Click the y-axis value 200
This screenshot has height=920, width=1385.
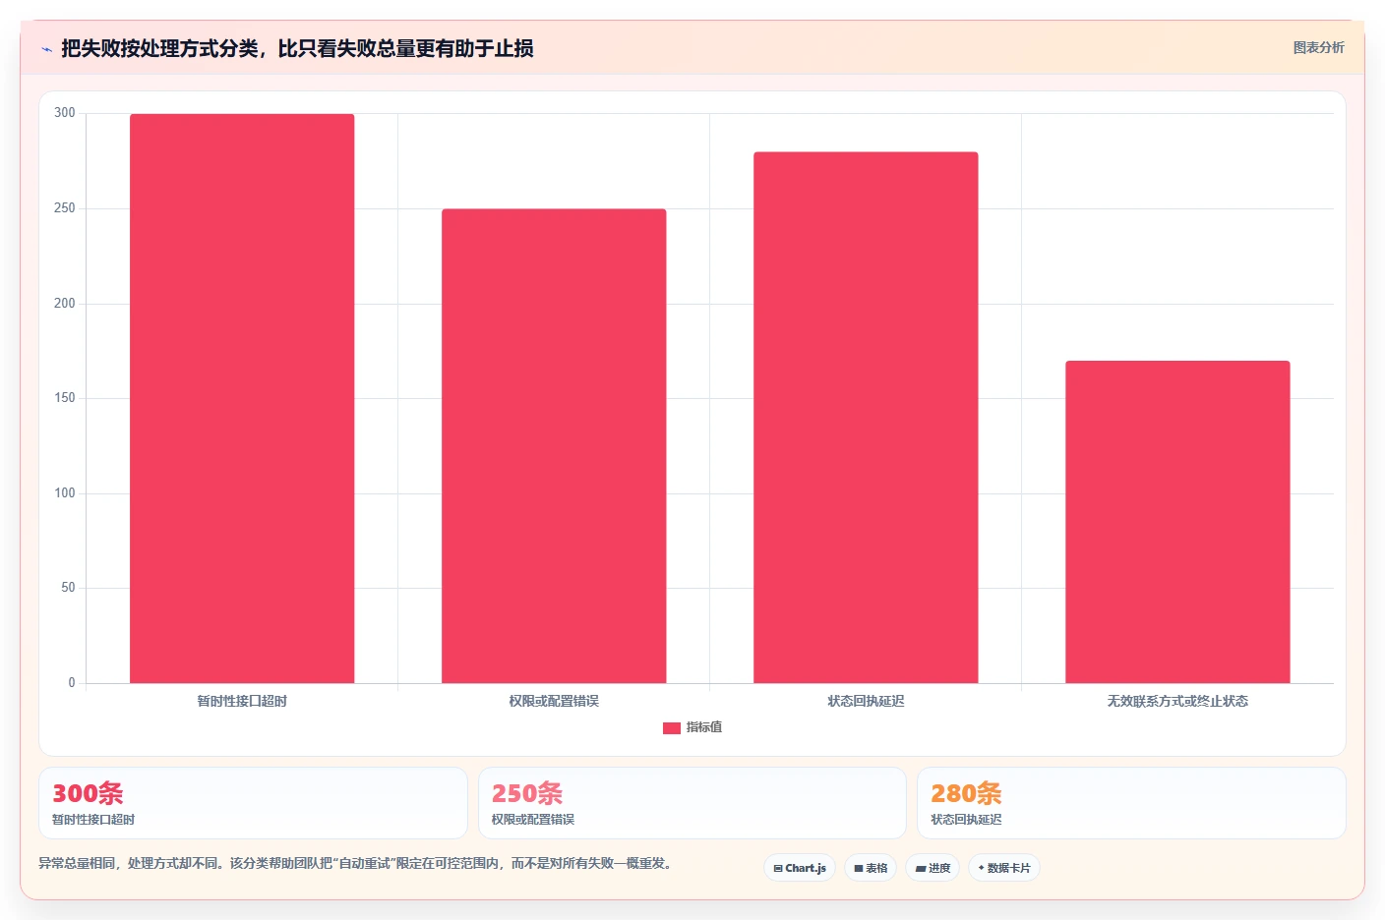pyautogui.click(x=65, y=304)
